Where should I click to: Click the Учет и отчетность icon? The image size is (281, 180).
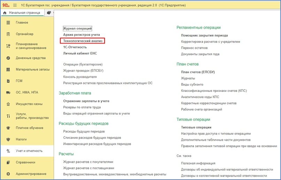point(8,151)
